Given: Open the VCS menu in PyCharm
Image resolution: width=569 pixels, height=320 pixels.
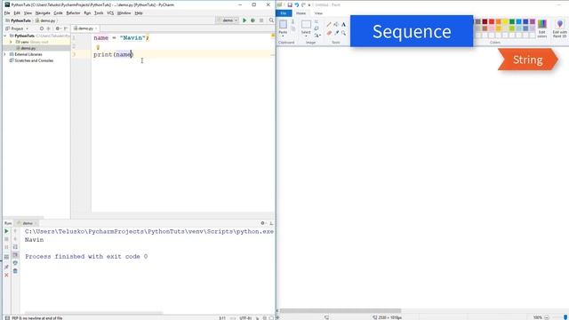Looking at the screenshot, I should pyautogui.click(x=110, y=13).
